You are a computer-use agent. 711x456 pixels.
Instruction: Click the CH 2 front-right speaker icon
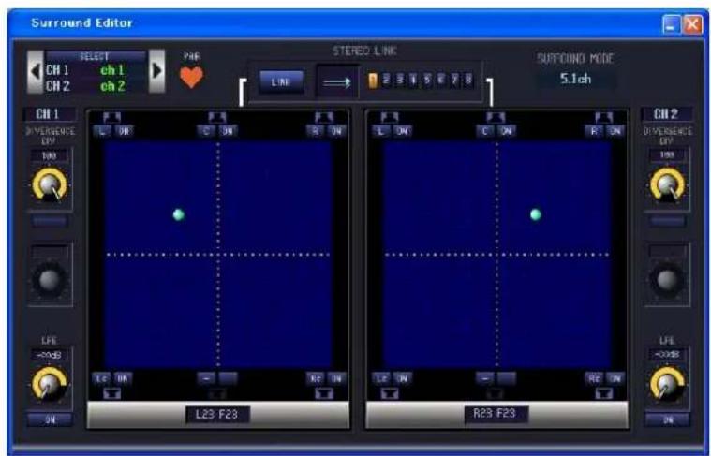tap(604, 117)
